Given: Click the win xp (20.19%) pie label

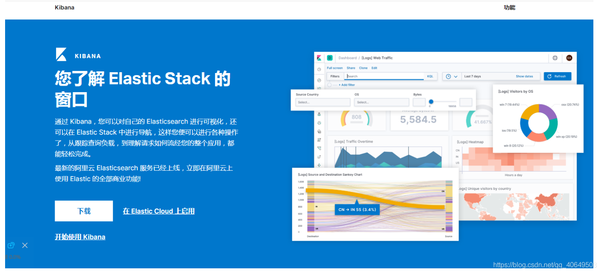Looking at the screenshot, I should coord(567,137).
